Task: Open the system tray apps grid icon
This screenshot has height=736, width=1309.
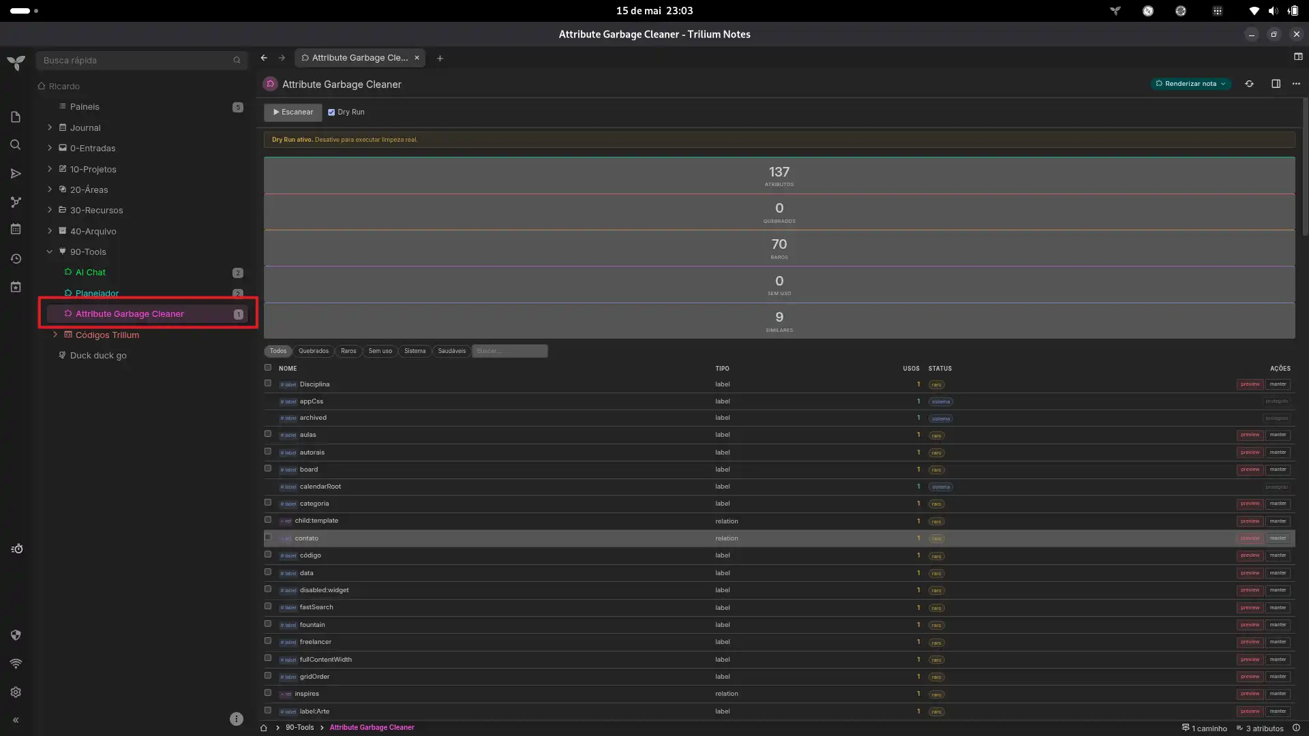Action: pos(1217,11)
